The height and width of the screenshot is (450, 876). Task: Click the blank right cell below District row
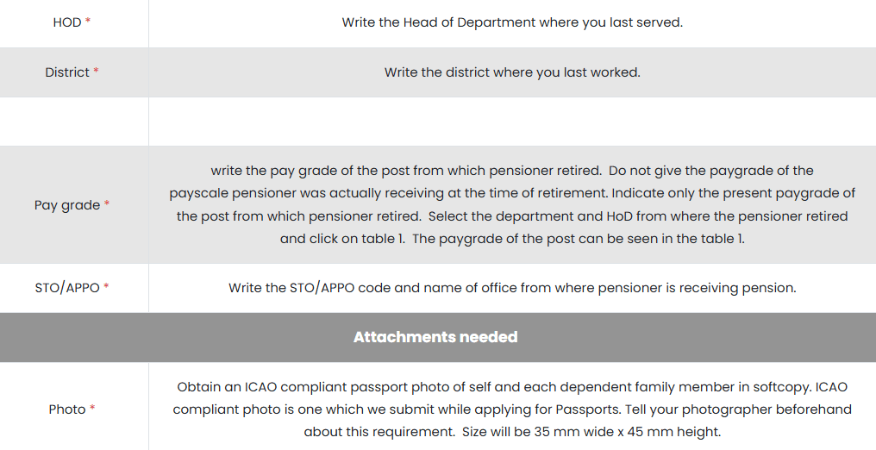tap(512, 122)
